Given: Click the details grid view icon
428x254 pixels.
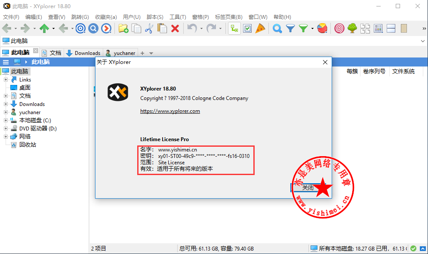Looking at the screenshot, I should [379, 28].
